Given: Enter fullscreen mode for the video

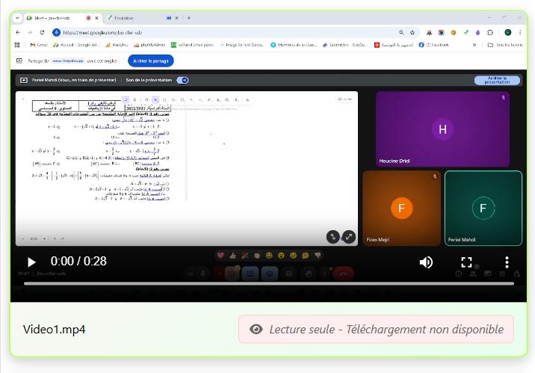Looking at the screenshot, I should pos(466,262).
